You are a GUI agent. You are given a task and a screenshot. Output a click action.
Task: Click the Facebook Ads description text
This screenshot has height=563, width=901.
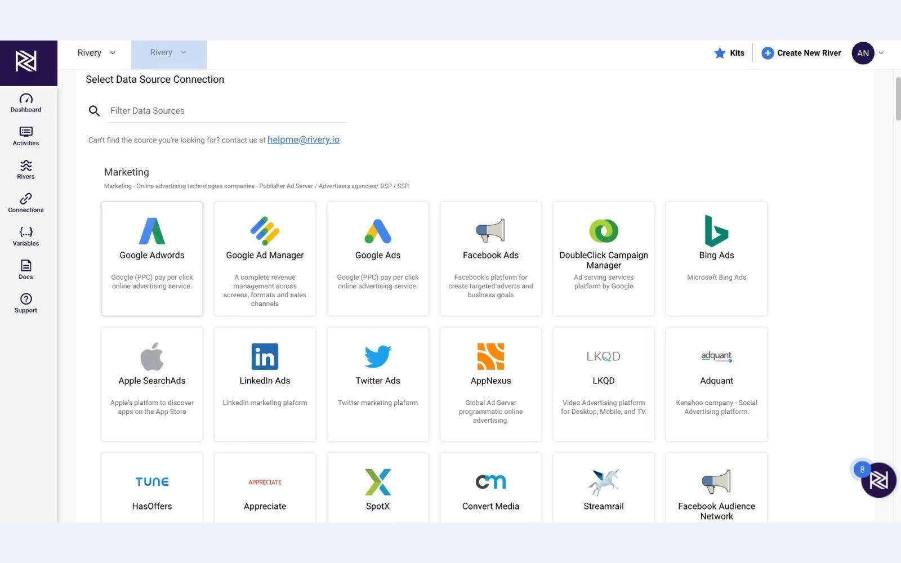click(x=490, y=286)
